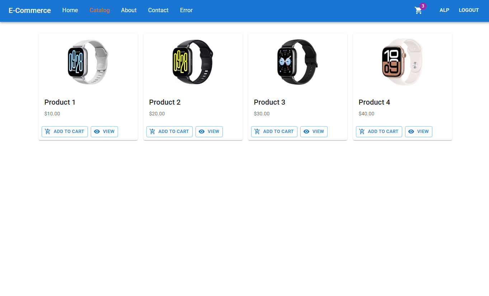
Task: Select the Product 4 title
Action: coord(374,102)
